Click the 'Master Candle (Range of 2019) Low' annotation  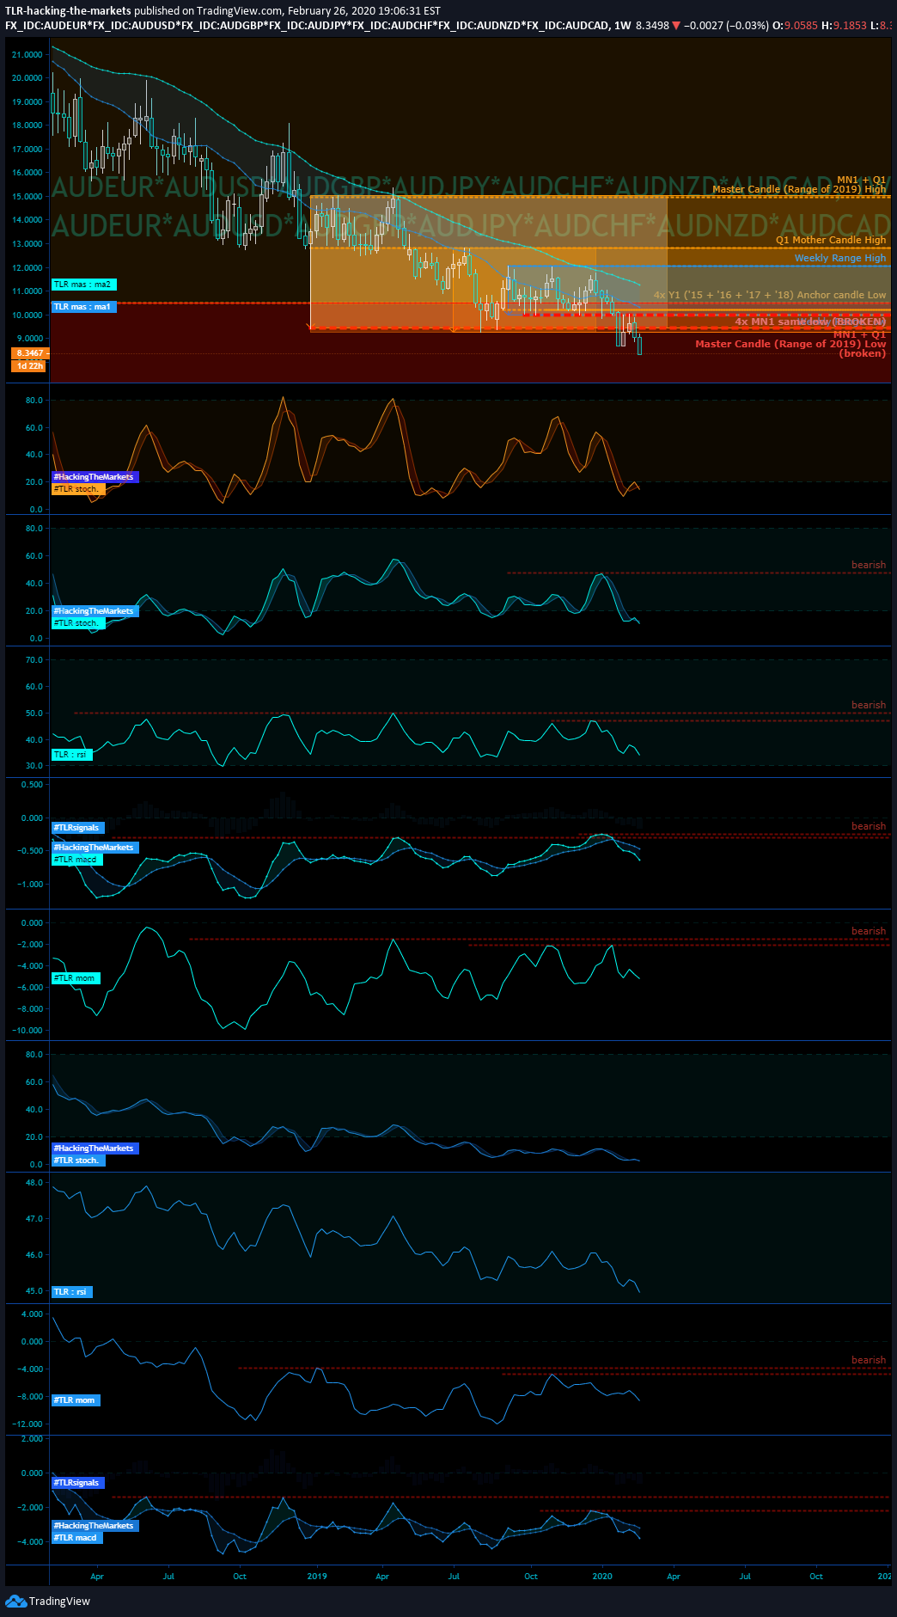790,344
